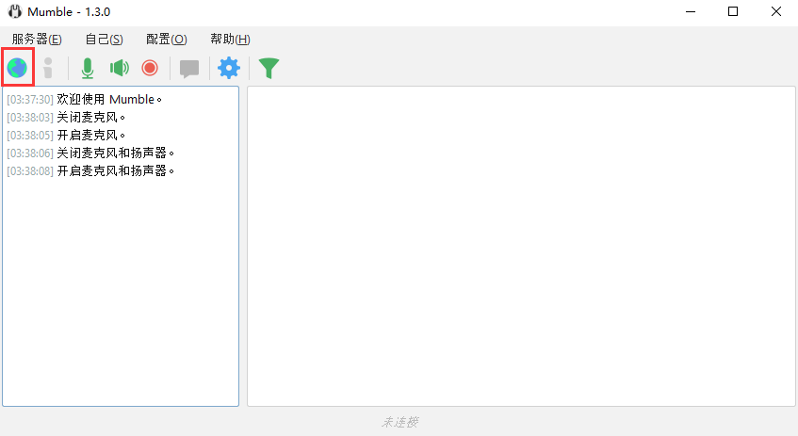The height and width of the screenshot is (436, 798).
Task: Close the Mumble window
Action: click(x=775, y=11)
